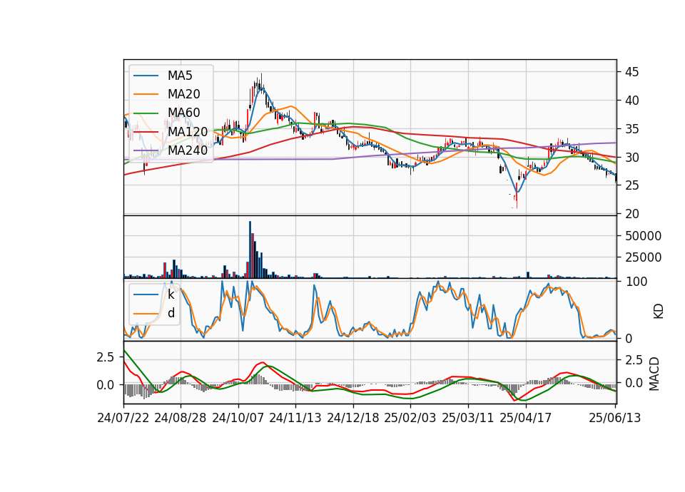Click the price axis value 35
Viewport: 685px width, 492px height.
pyautogui.click(x=631, y=129)
